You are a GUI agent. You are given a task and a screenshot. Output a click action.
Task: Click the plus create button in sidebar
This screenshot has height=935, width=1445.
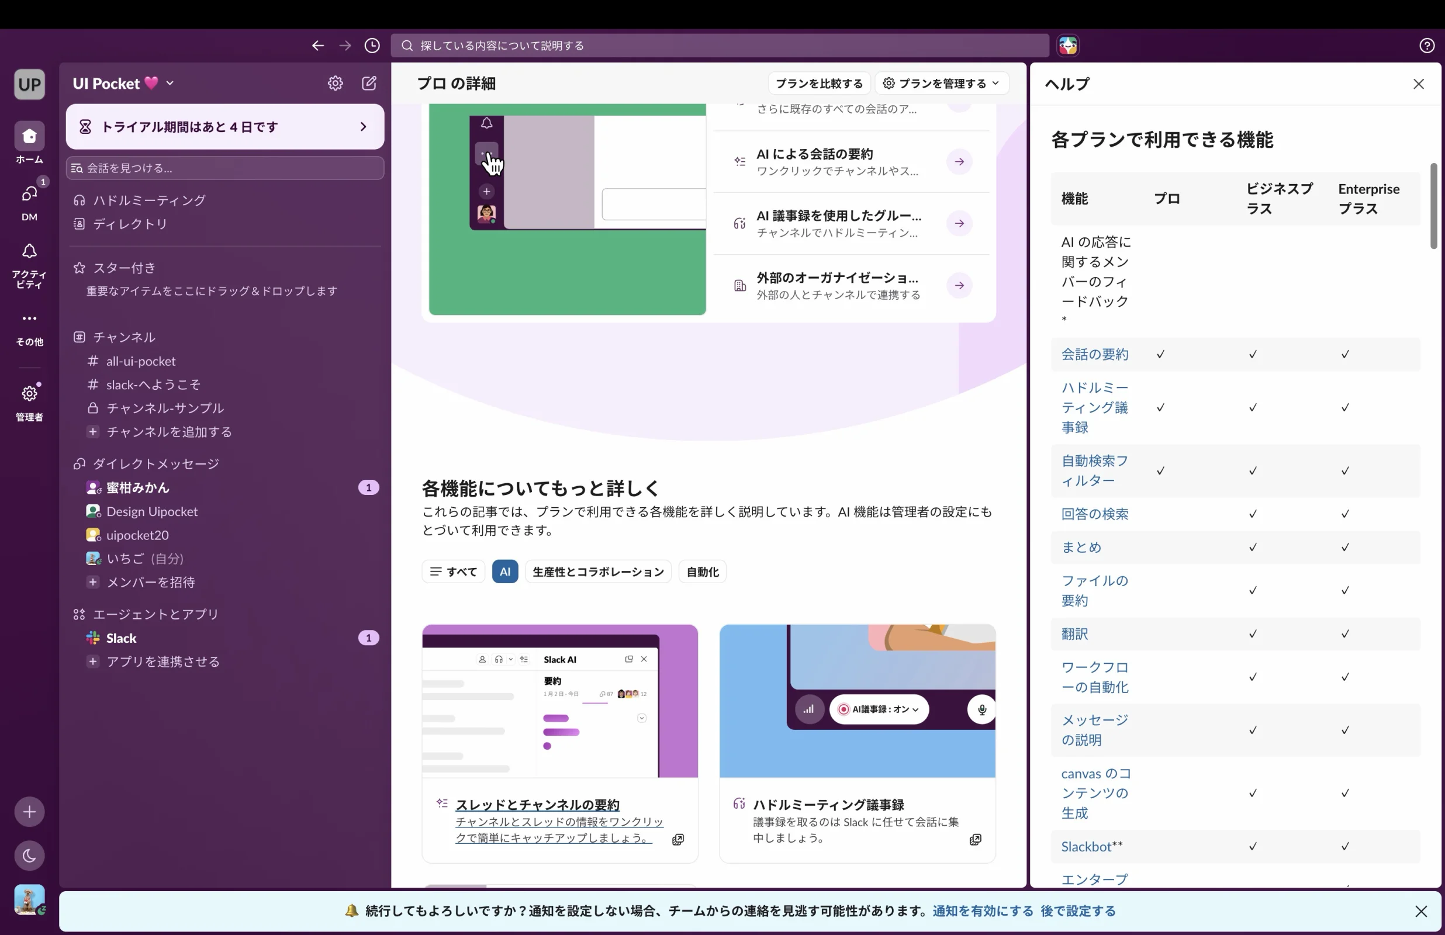[x=29, y=812]
